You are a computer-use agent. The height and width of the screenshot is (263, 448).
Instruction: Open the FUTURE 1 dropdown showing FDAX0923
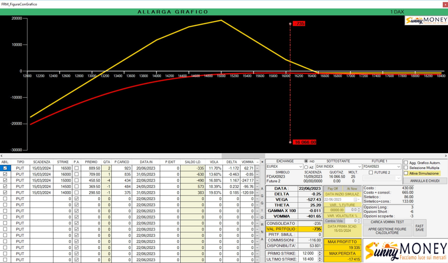(382, 167)
